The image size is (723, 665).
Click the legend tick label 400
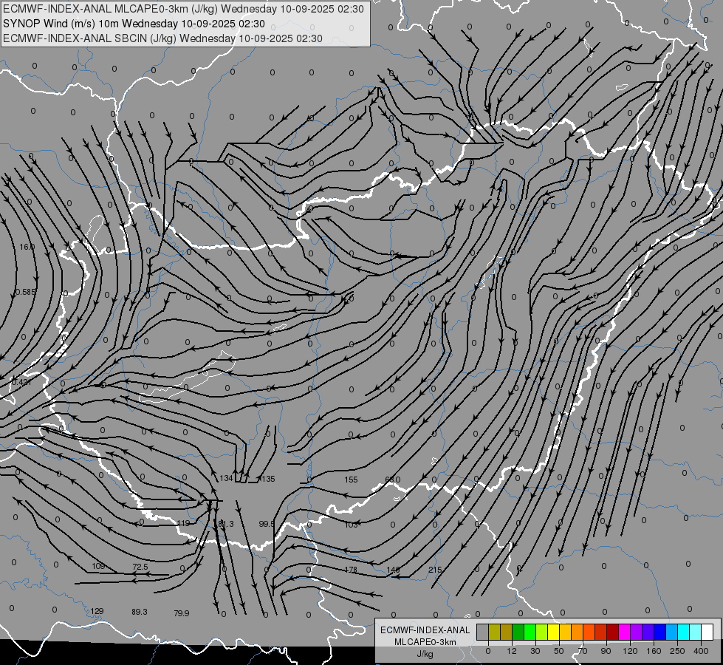[x=701, y=651]
